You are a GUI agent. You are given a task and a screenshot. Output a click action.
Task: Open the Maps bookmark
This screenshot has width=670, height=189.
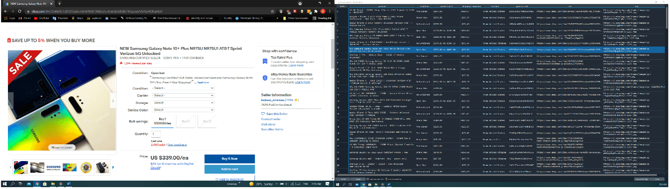pos(77,18)
